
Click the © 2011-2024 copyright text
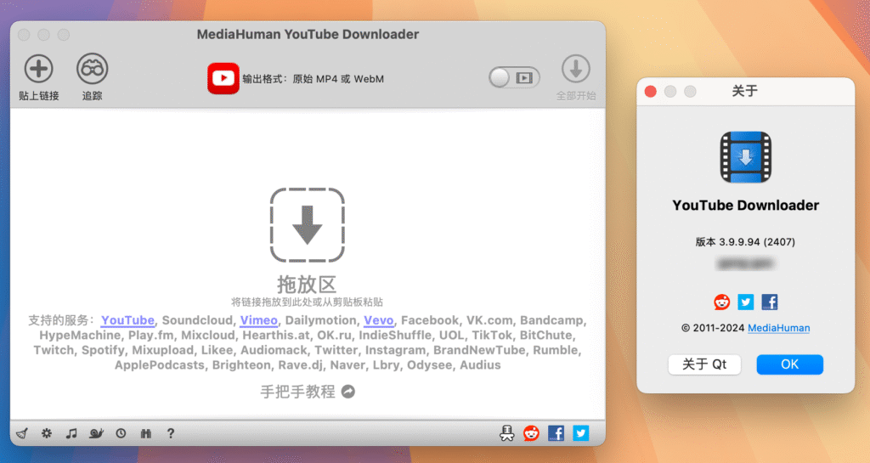[713, 328]
